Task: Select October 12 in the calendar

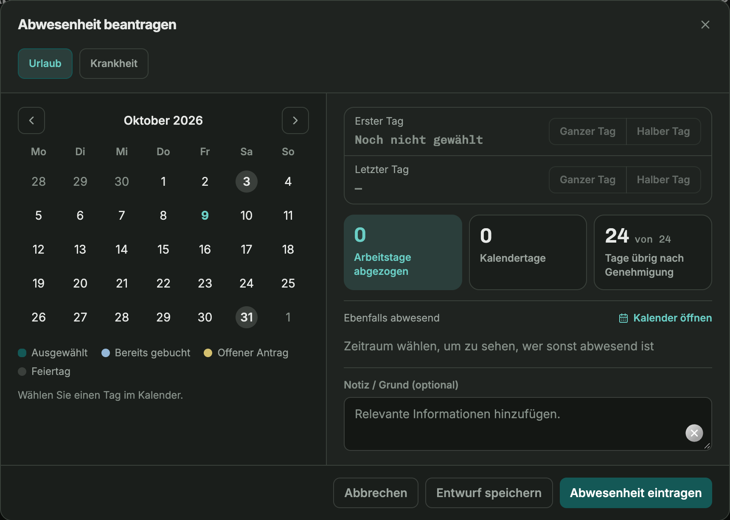Action: tap(39, 249)
